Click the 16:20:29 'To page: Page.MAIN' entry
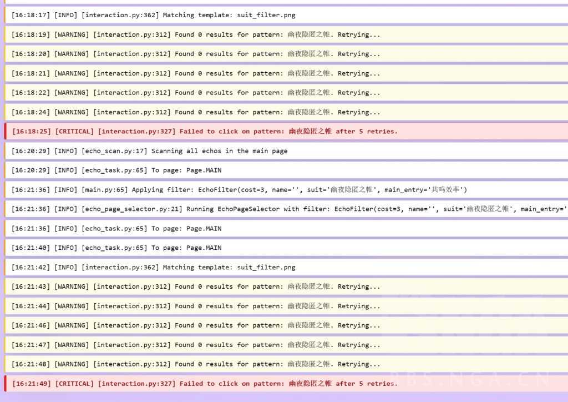 tap(116, 170)
